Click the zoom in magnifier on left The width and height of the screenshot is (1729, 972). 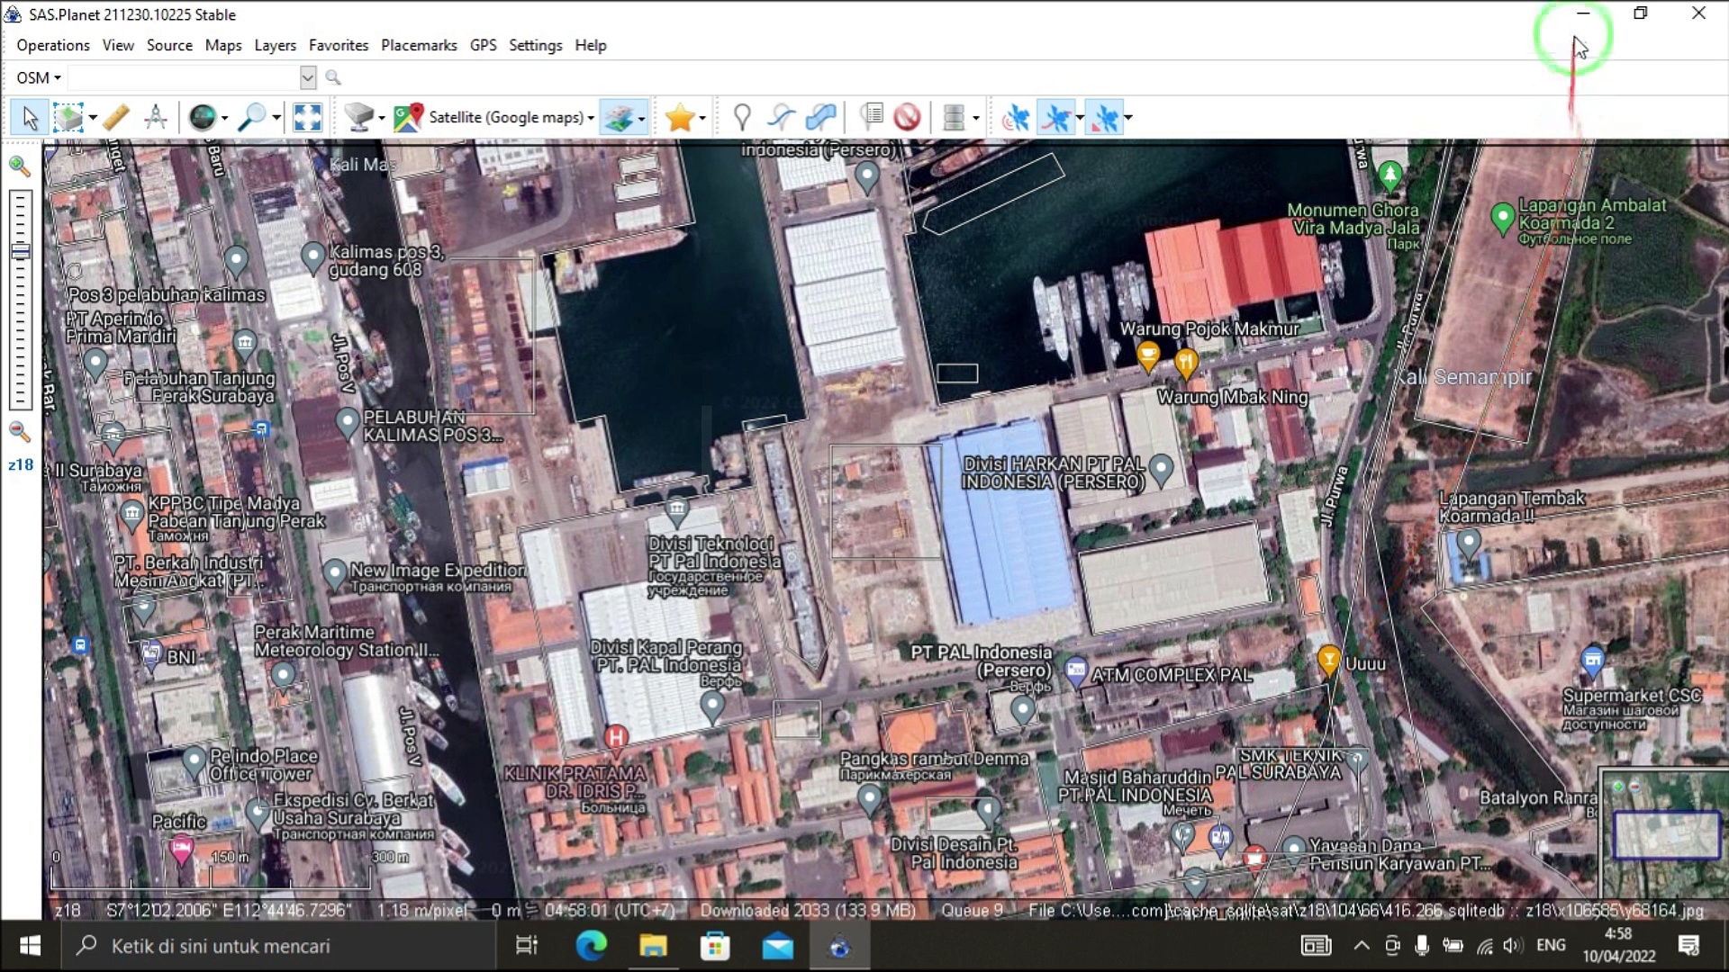[19, 166]
